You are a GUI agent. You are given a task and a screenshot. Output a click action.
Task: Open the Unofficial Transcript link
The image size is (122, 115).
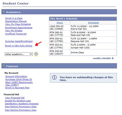click(16, 34)
